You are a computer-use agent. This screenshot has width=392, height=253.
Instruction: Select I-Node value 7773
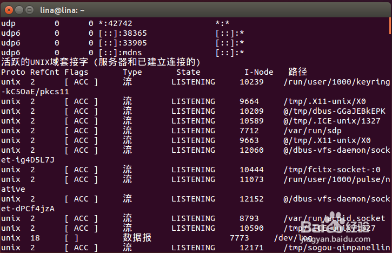(239, 238)
